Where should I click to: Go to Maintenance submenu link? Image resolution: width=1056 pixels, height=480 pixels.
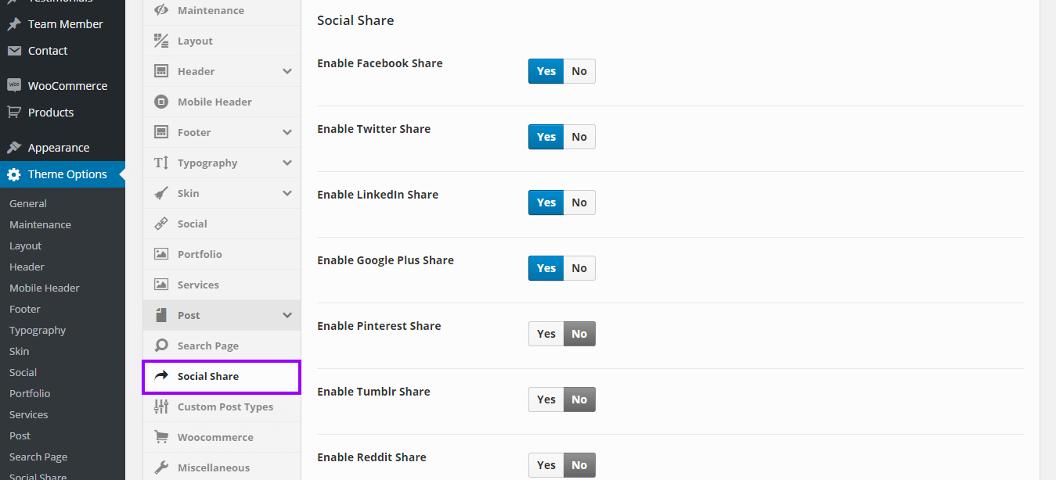pos(40,224)
